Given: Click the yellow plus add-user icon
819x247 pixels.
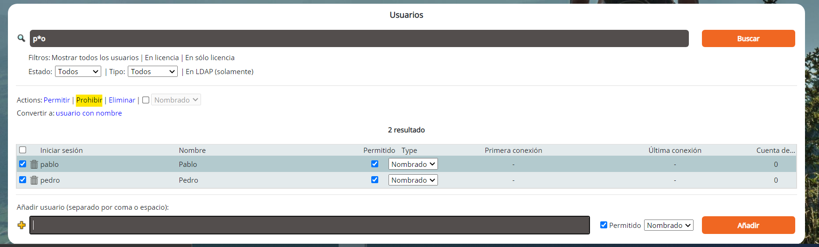Looking at the screenshot, I should point(21,225).
